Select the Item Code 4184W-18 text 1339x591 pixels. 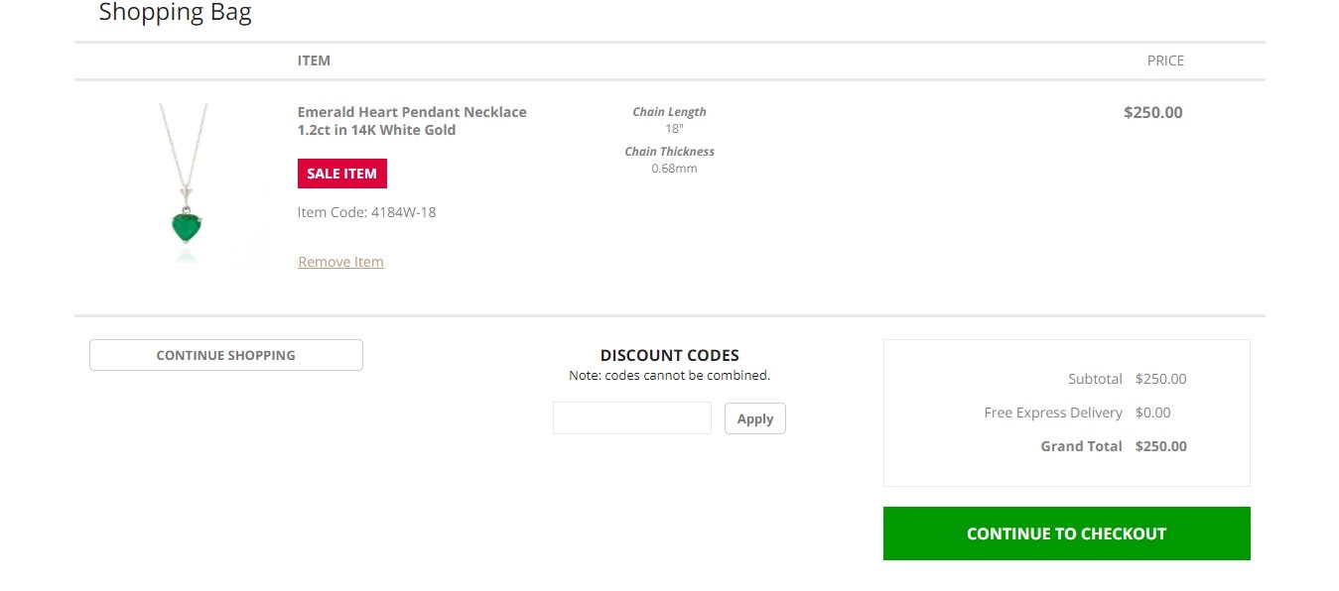pos(367,212)
